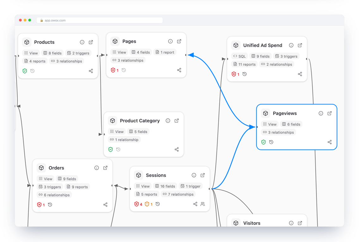Click '8 fields' chip on Products

click(x=52, y=53)
